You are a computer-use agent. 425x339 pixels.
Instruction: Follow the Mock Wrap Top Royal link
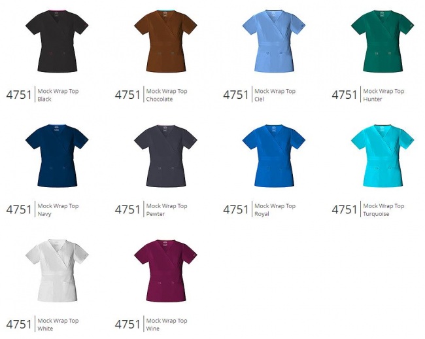point(275,209)
